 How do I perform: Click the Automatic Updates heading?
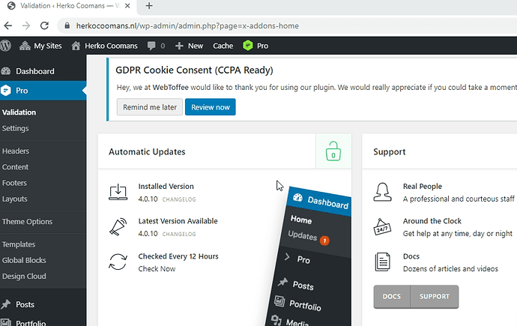coord(147,151)
